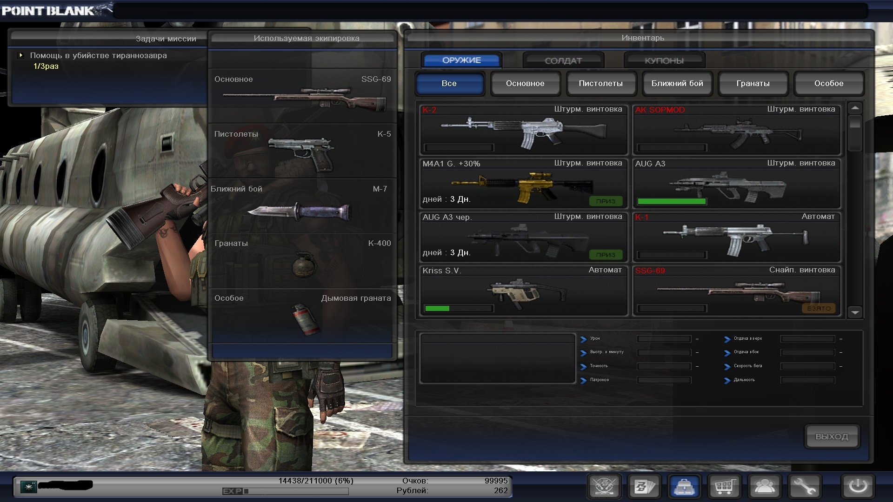Select the SSG-69 sniper rifle card
The image size is (893, 502).
737,291
